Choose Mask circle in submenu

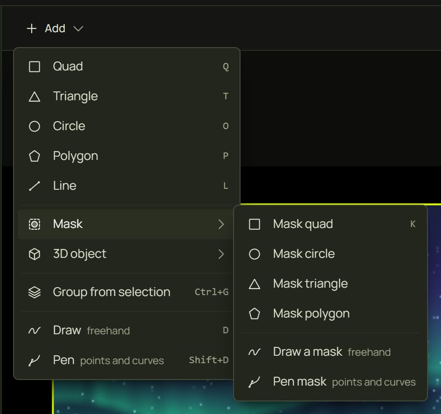point(331,254)
